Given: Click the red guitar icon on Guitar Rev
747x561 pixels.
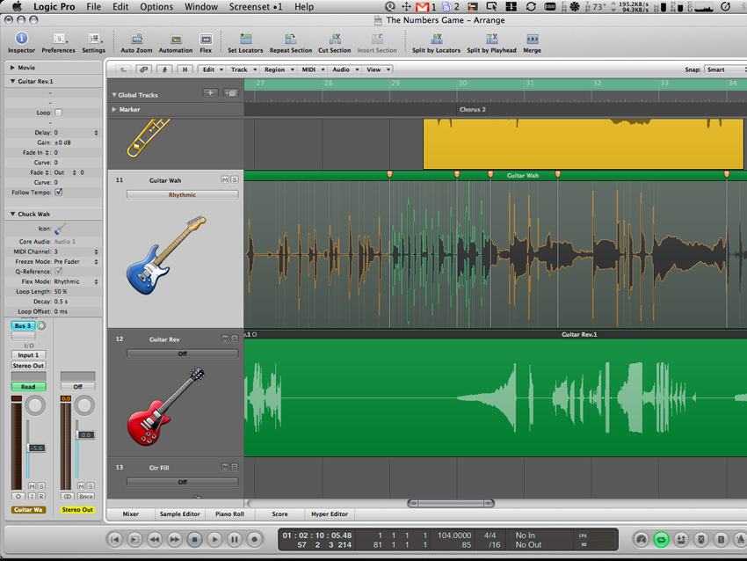Looking at the screenshot, I should click(x=165, y=406).
